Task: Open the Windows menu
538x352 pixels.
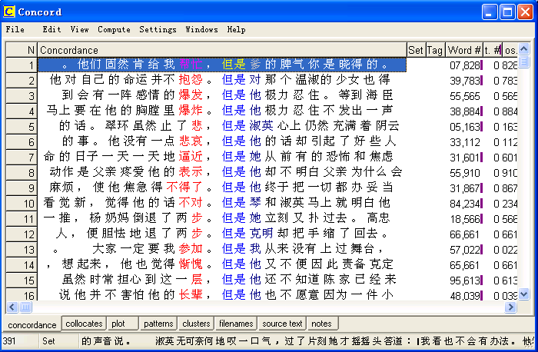Action: tap(201, 29)
